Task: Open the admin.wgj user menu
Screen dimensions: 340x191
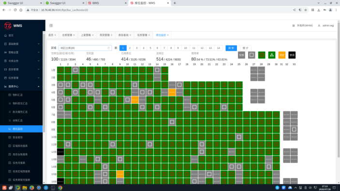Action: 326,26
